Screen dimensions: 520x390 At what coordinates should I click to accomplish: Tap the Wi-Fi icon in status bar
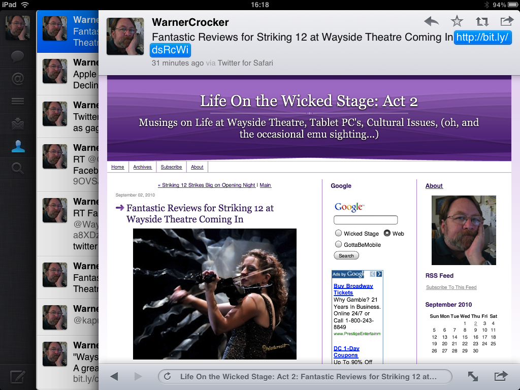tap(24, 5)
